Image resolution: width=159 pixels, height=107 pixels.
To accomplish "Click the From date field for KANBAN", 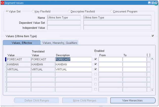I will (x=110, y=65).
